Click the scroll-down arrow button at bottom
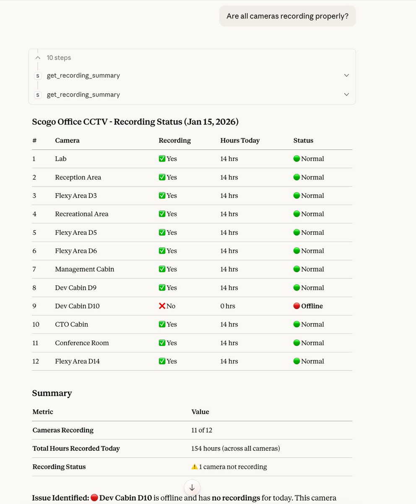Screen dimensions: 416x504 [192, 487]
